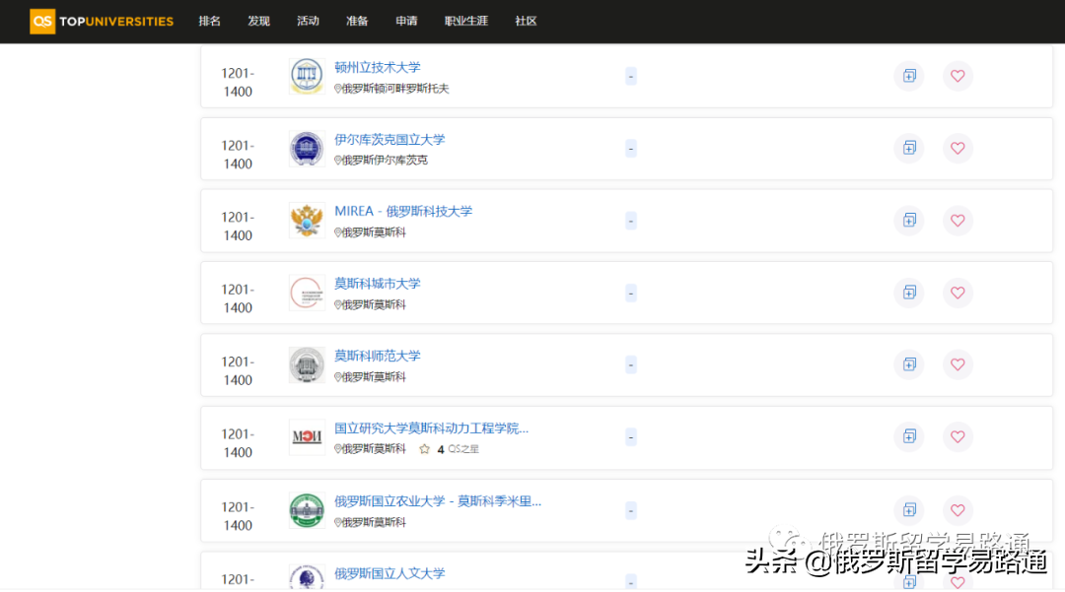Click 莫斯科师范大学 logo thumbnail
Image resolution: width=1065 pixels, height=592 pixels.
pos(307,364)
